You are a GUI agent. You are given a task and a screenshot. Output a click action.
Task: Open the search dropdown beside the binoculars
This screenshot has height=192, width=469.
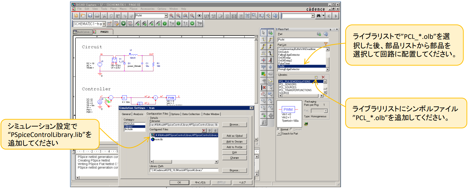[313, 16]
